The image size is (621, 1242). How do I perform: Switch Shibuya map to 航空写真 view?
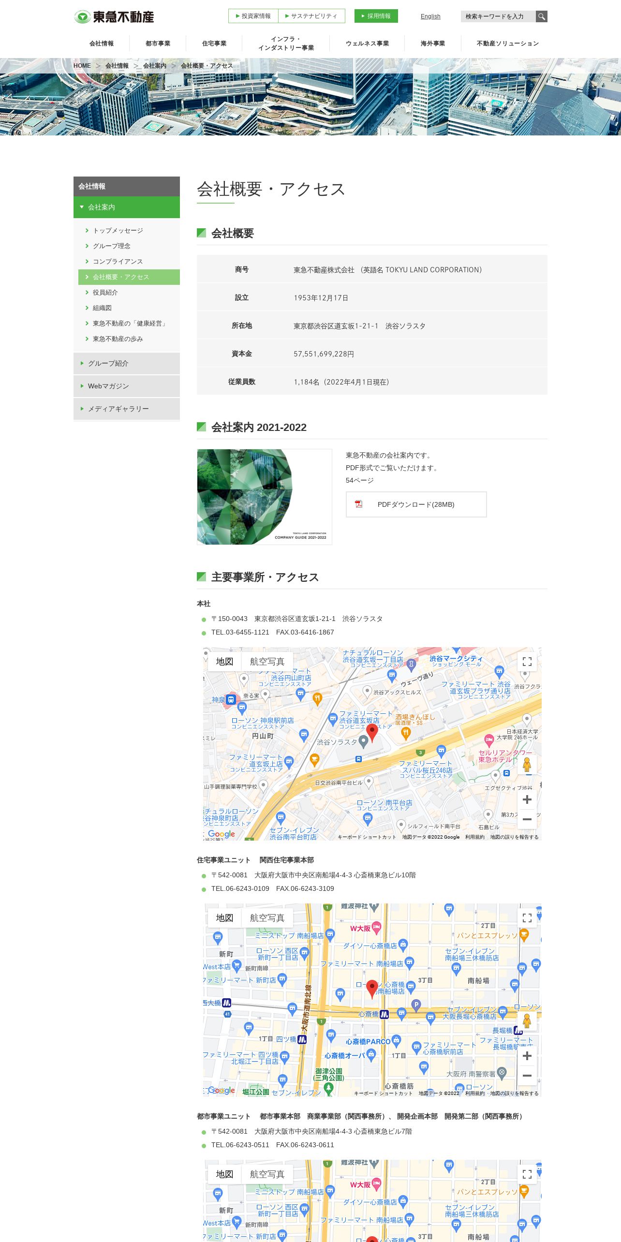267,662
